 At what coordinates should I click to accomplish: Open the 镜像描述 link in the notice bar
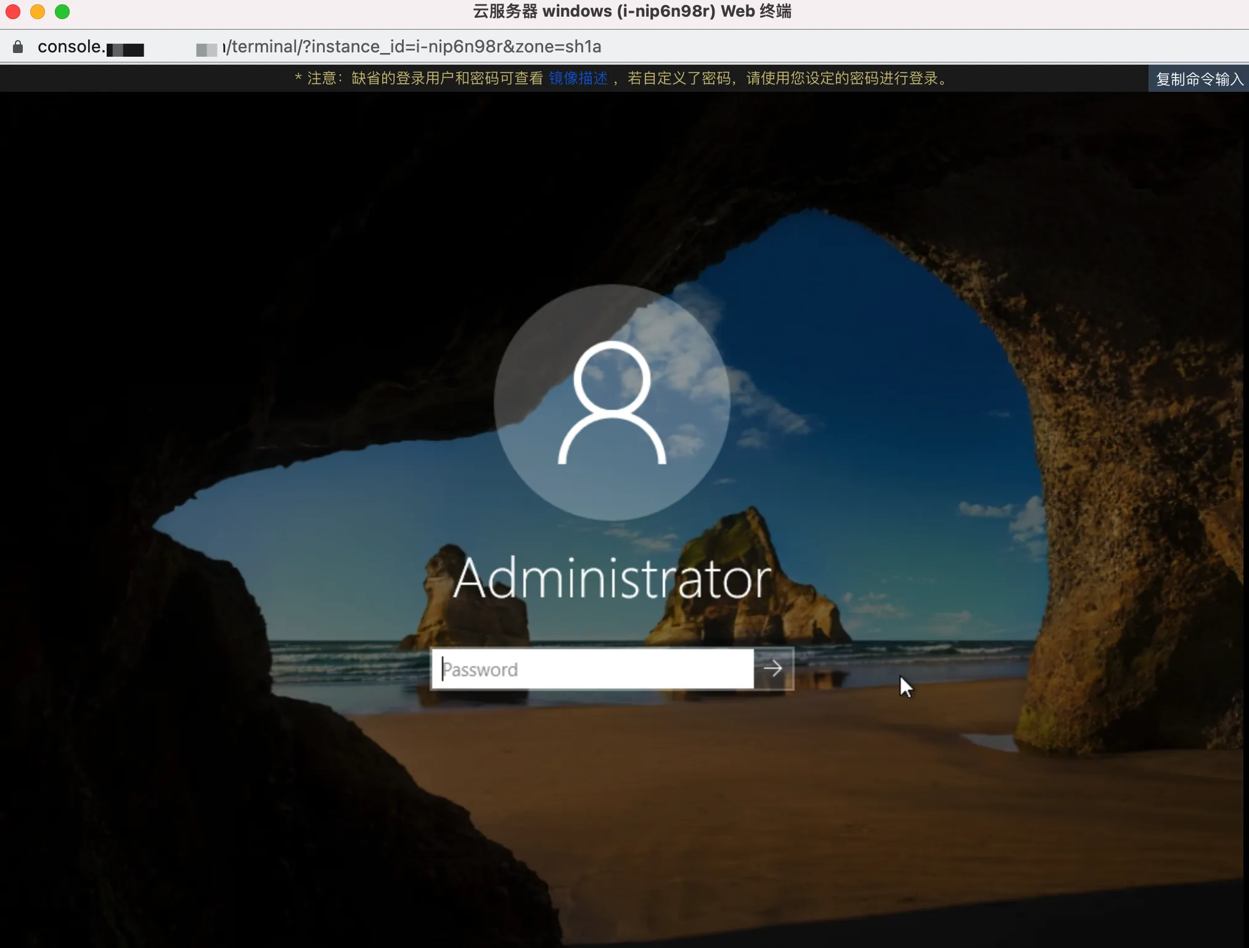(x=578, y=78)
